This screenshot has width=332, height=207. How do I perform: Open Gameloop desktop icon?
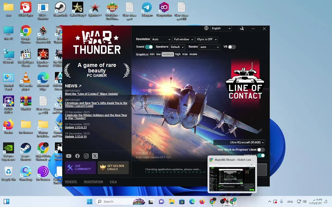(x=26, y=174)
